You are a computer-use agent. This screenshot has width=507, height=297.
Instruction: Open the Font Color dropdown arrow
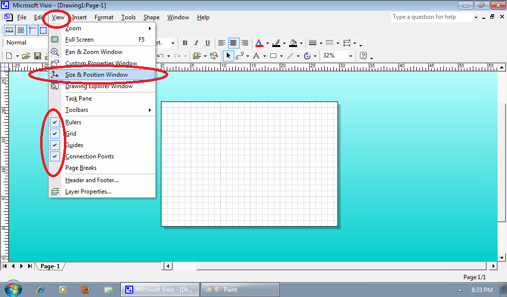(267, 43)
